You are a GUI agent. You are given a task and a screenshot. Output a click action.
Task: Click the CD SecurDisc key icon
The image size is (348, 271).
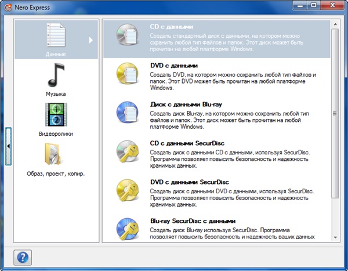128,151
